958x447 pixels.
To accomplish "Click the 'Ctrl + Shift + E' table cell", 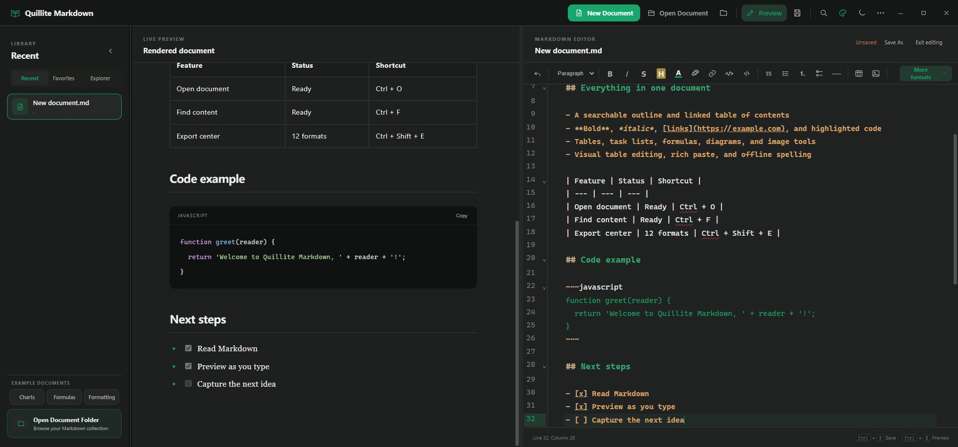I will (423, 136).
